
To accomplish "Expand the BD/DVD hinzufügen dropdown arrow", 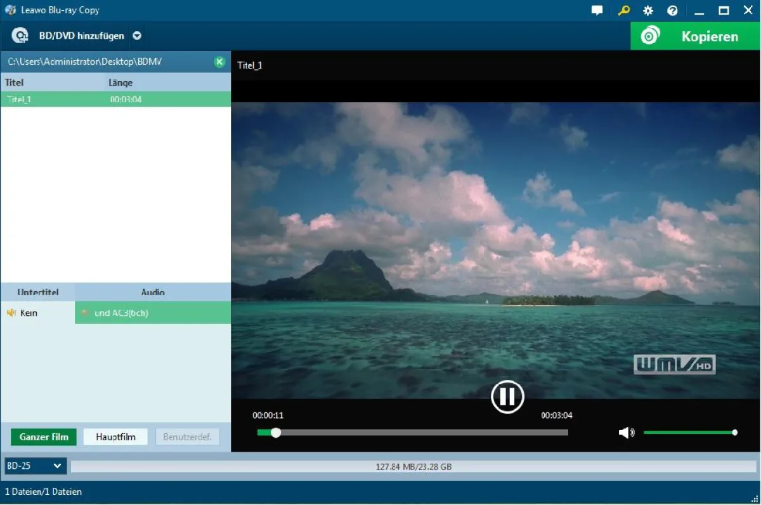I will tap(137, 36).
